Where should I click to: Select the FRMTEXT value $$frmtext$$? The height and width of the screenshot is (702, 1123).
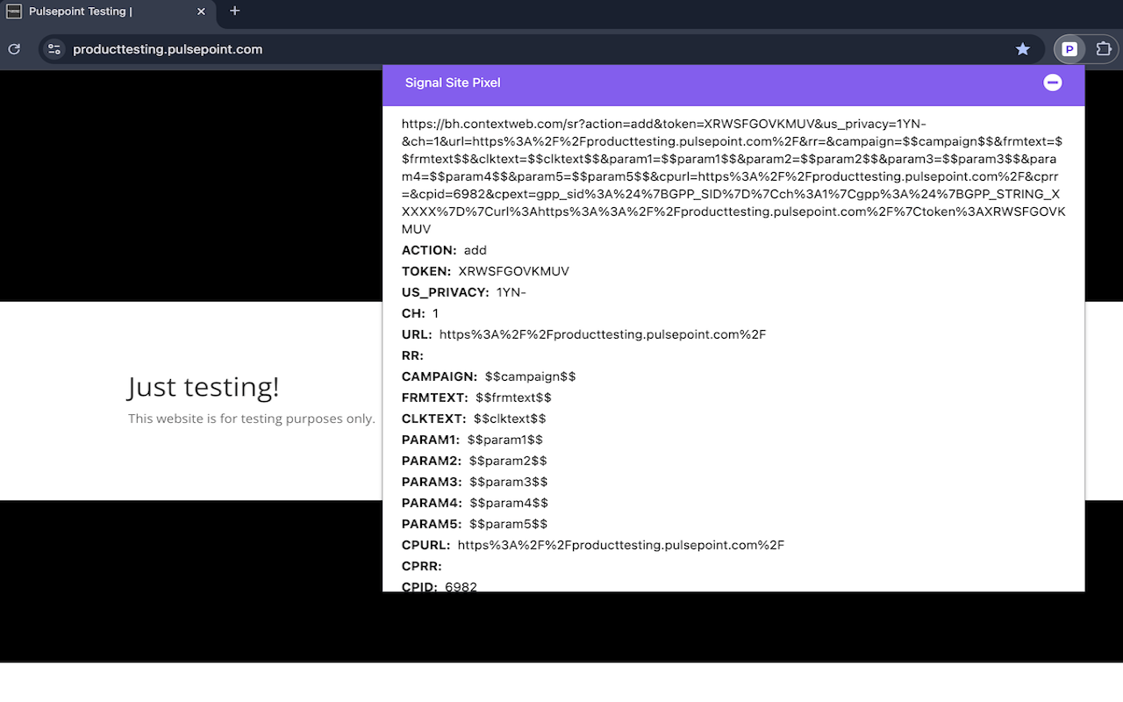pos(513,398)
